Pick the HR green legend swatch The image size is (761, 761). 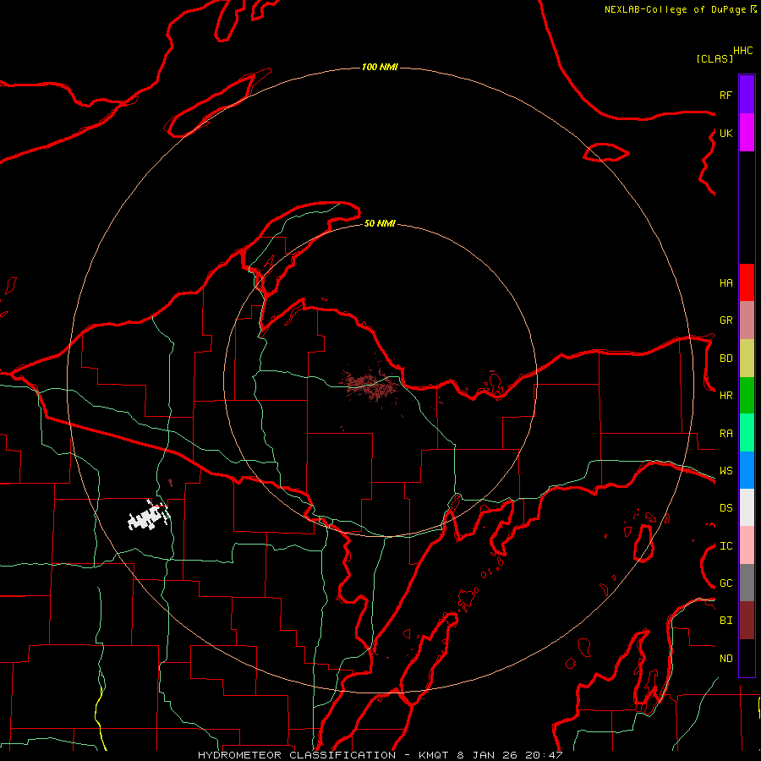[x=747, y=396]
